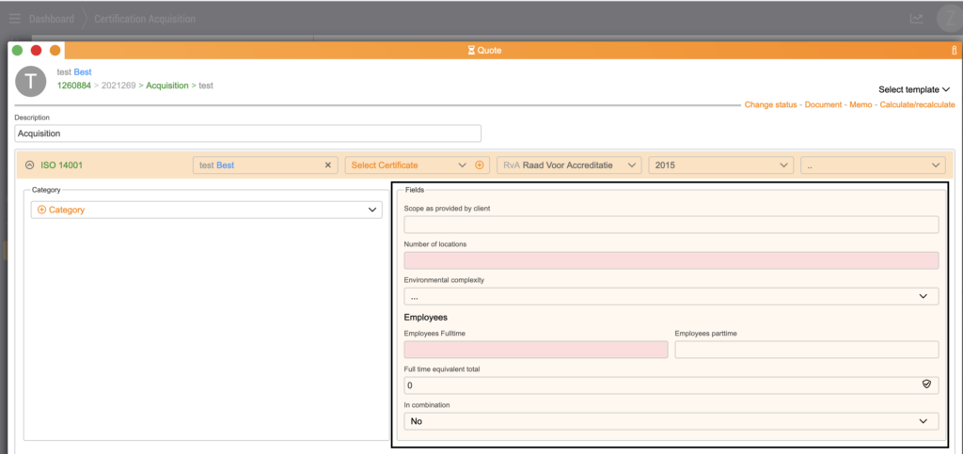Image resolution: width=963 pixels, height=454 pixels.
Task: Open the Select Certificate dropdown
Action: coord(409,165)
